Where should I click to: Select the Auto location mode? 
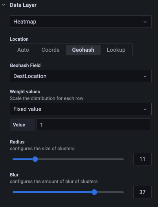[x=23, y=50]
